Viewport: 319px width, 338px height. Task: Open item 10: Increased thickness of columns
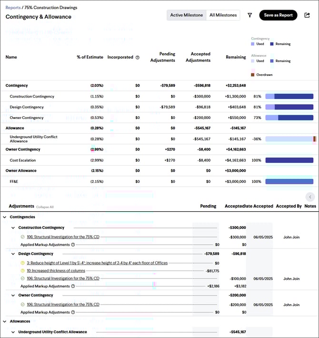56,271
